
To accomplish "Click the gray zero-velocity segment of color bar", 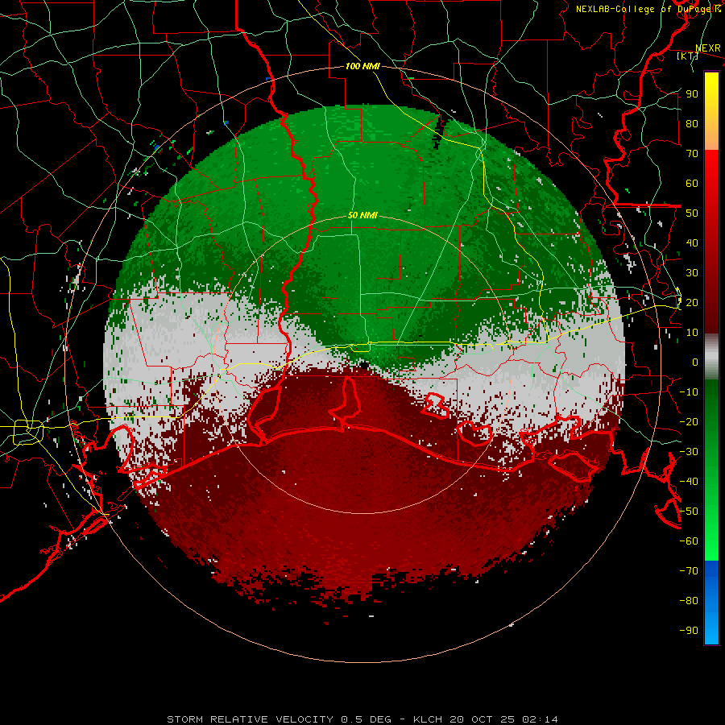I will point(711,357).
